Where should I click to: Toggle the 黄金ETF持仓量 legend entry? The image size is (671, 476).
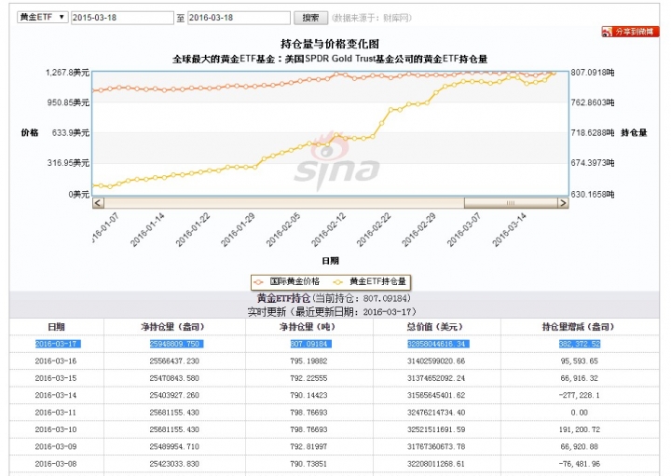point(370,281)
